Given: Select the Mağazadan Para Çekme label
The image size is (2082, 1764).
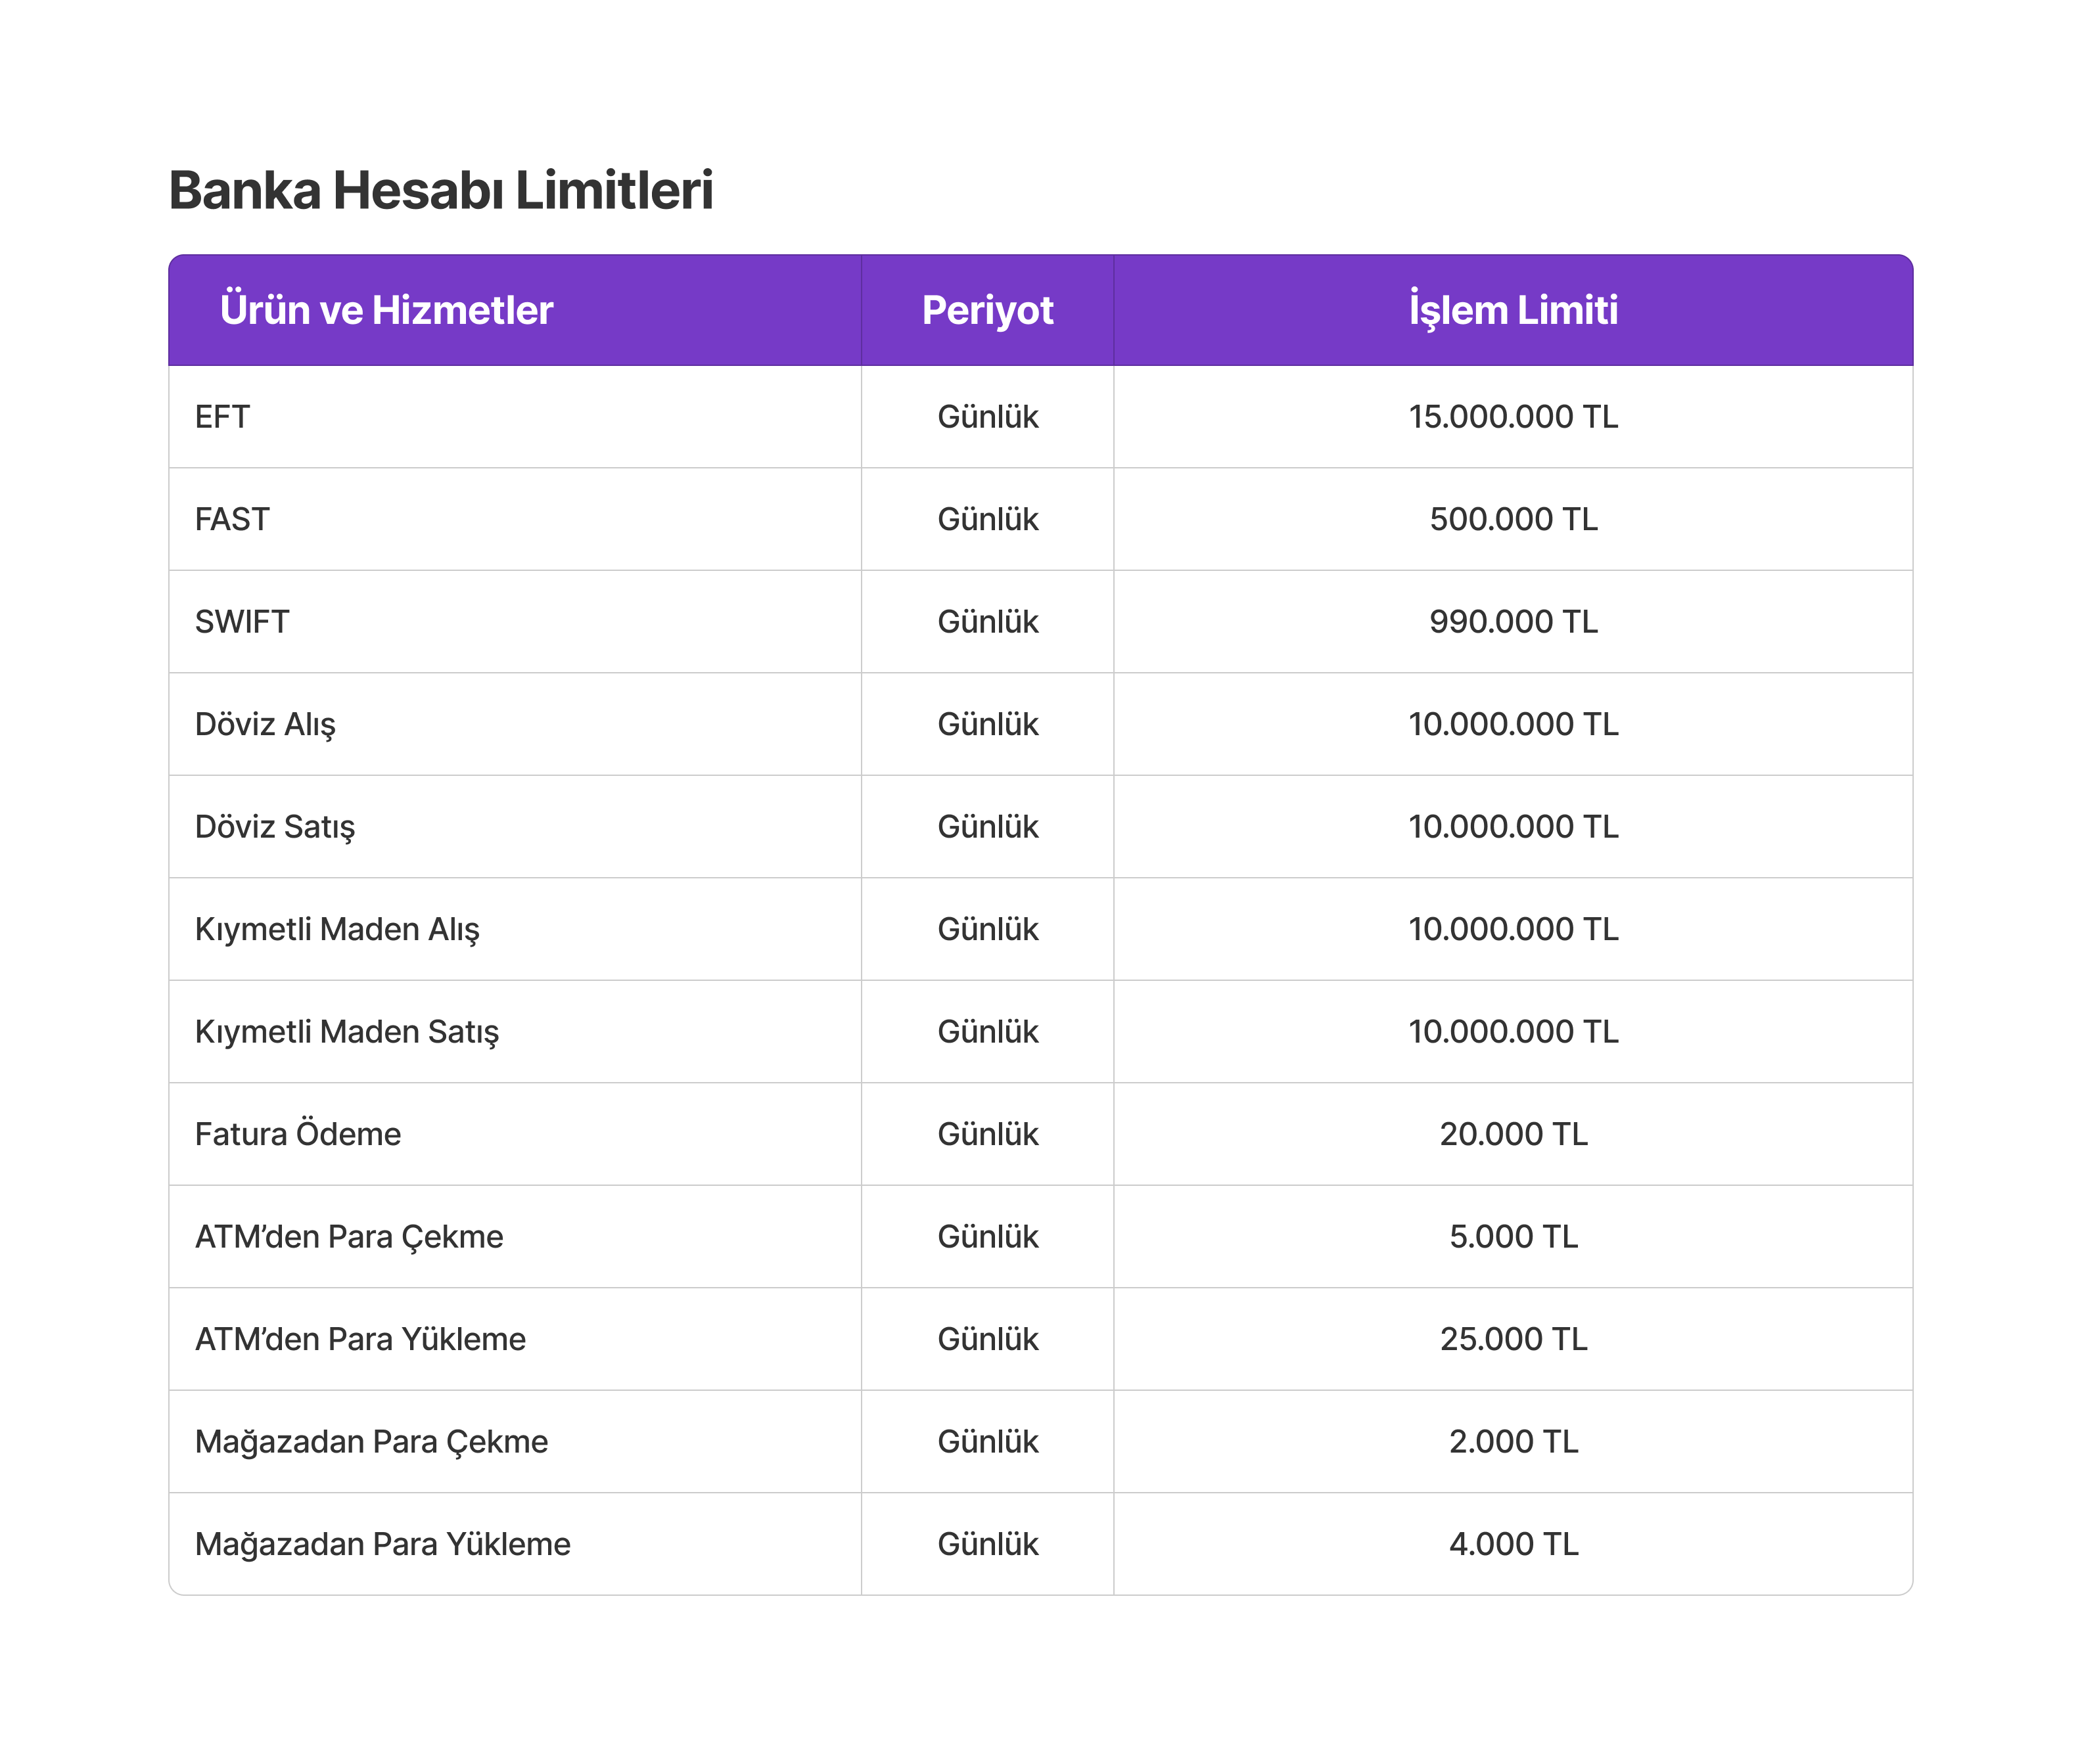Looking at the screenshot, I should [371, 1442].
